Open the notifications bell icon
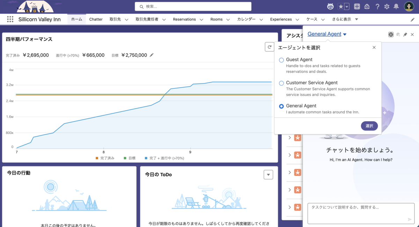This screenshot has height=227, width=419. [x=396, y=7]
